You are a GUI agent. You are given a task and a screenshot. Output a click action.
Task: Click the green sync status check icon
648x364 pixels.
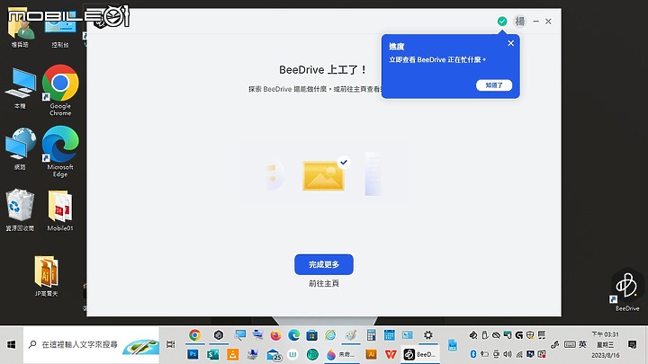coord(502,21)
